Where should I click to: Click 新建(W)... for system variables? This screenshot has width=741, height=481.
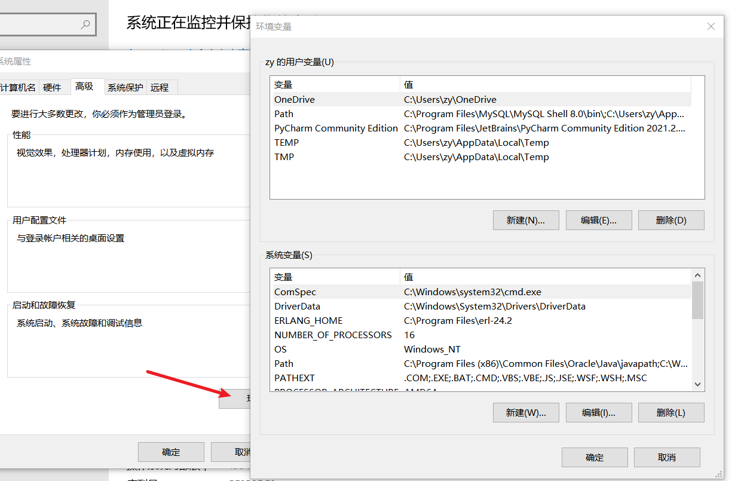tap(526, 412)
